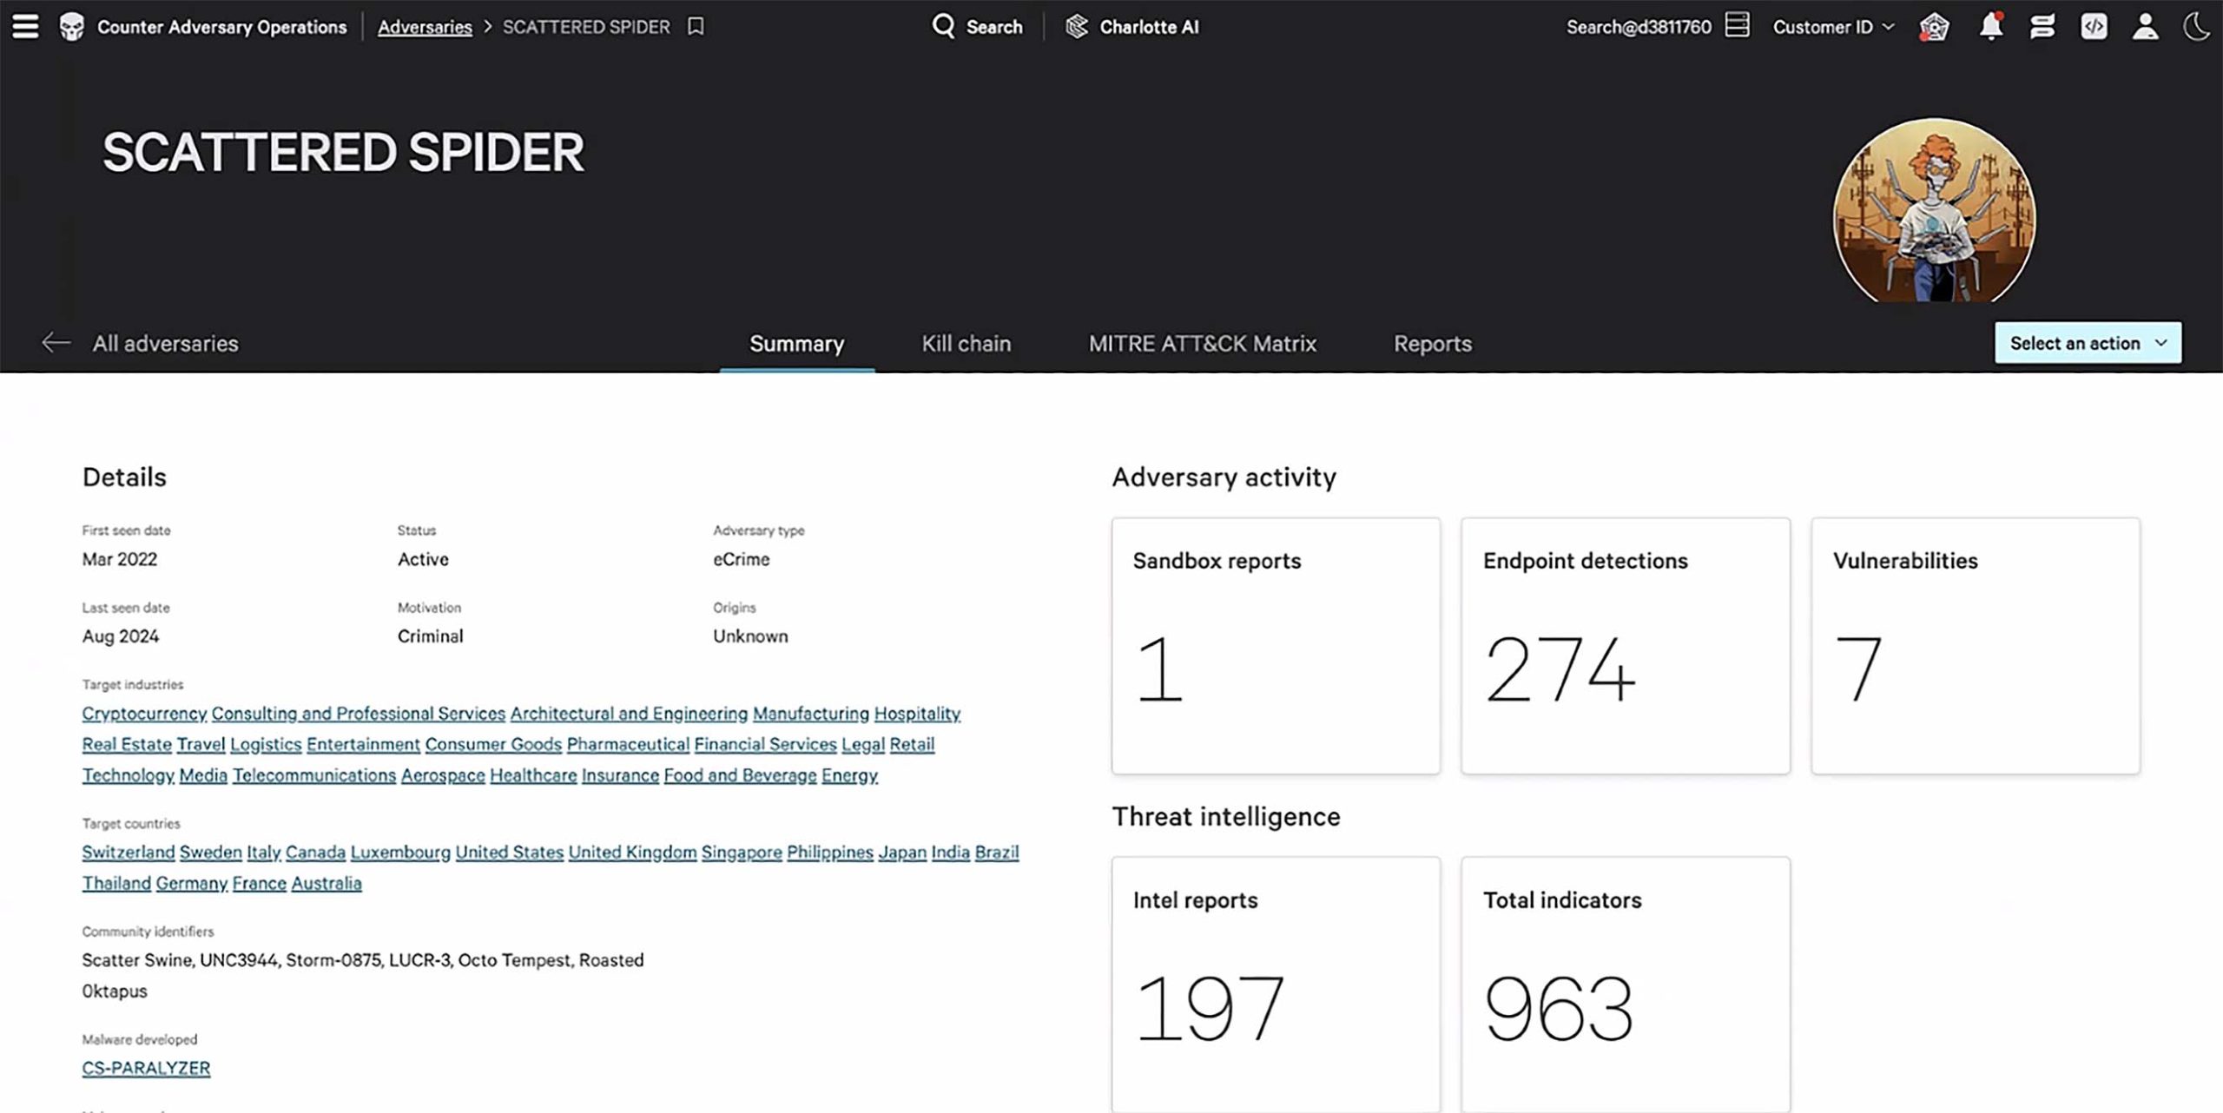Viewport: 2223px width, 1113px height.
Task: Click the server icon next to Search@d3811760
Action: click(1737, 25)
